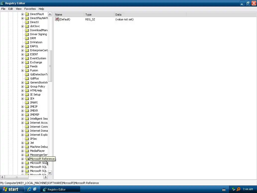Select the Intelligent Sea key
257x193 pixels.
coord(39,119)
